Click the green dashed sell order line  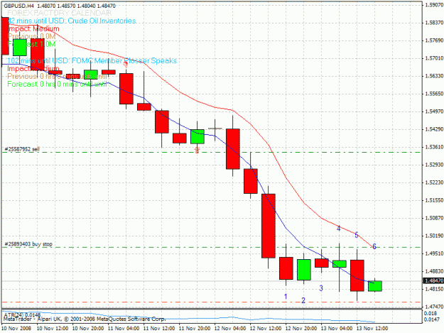tap(211, 152)
